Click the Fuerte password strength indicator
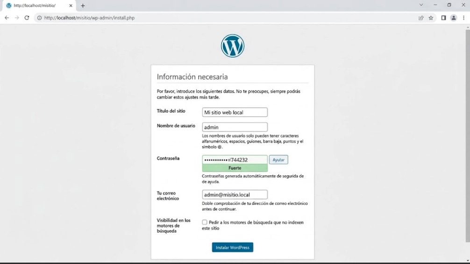The width and height of the screenshot is (470, 264). coord(235,168)
